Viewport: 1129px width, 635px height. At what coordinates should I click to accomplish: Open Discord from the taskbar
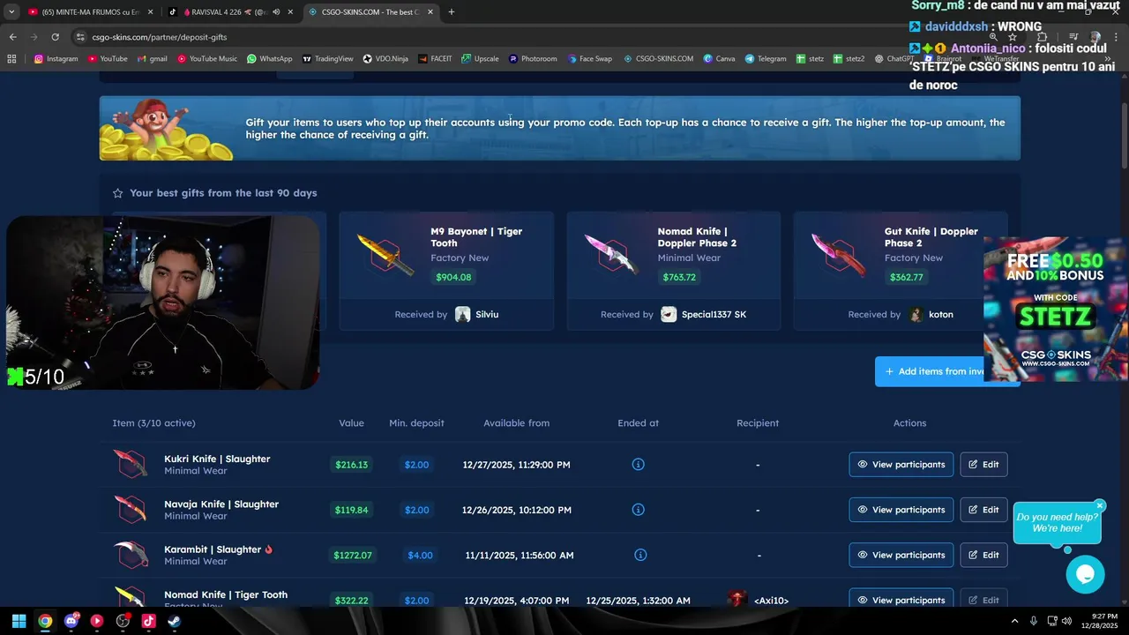[x=71, y=621]
